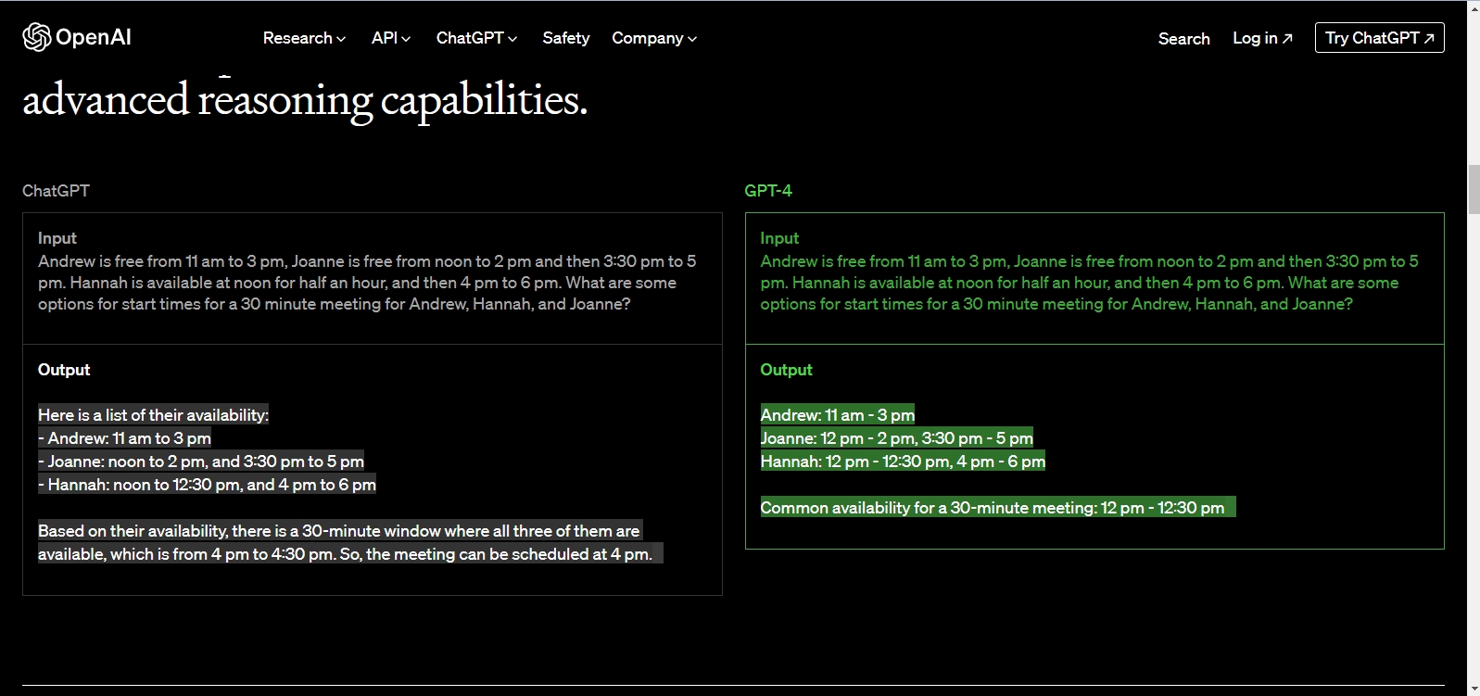Click the scrollbar up arrow
1480x696 pixels.
coord(1473,8)
